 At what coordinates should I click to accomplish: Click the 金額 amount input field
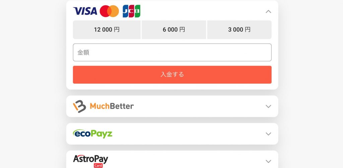point(172,53)
